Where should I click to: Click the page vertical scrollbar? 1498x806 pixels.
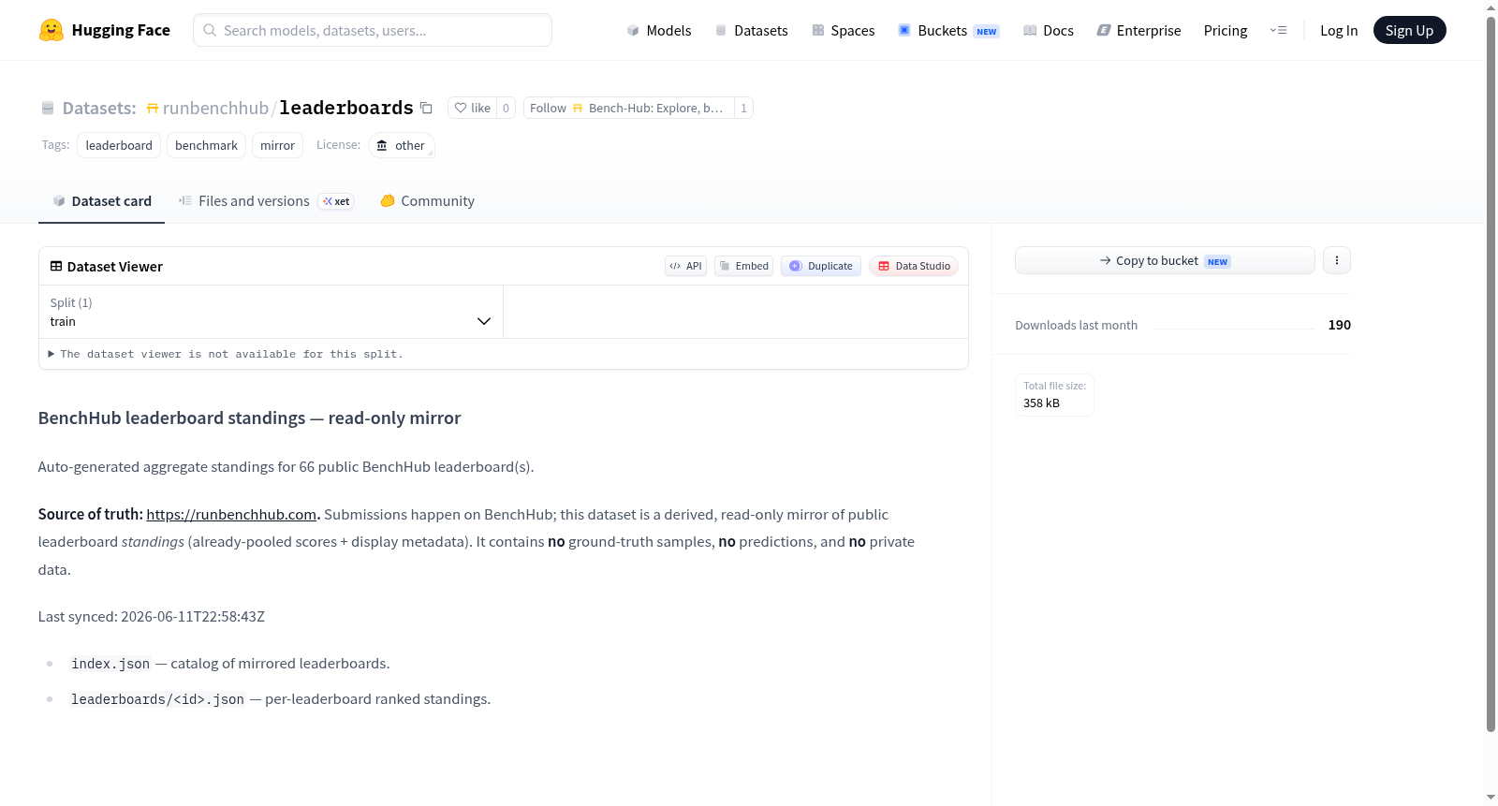(x=1491, y=374)
